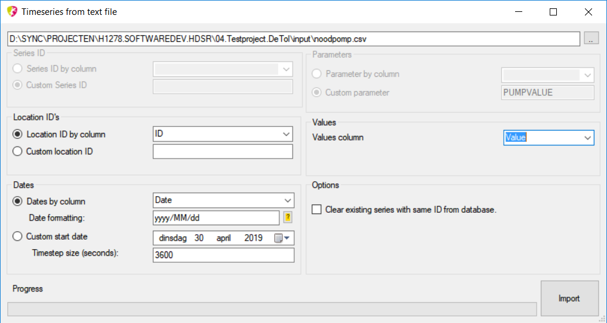
Task: Open the Dates column dropdown
Action: 287,201
